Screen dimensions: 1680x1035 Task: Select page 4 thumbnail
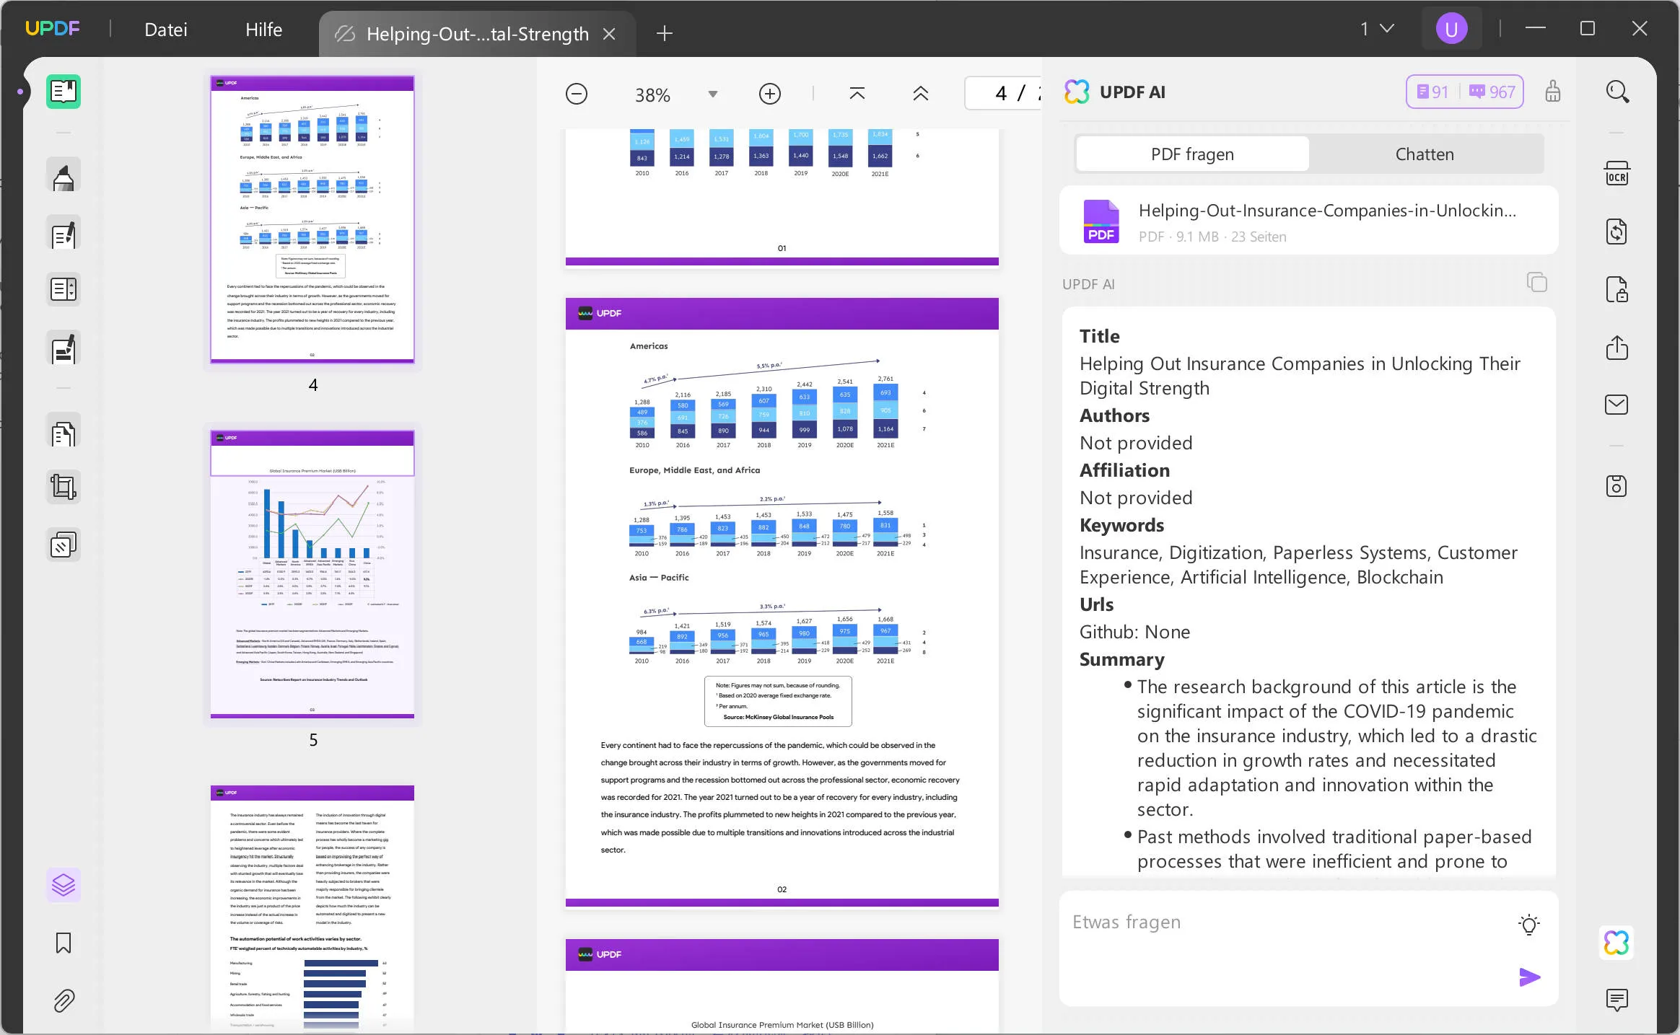(312, 219)
